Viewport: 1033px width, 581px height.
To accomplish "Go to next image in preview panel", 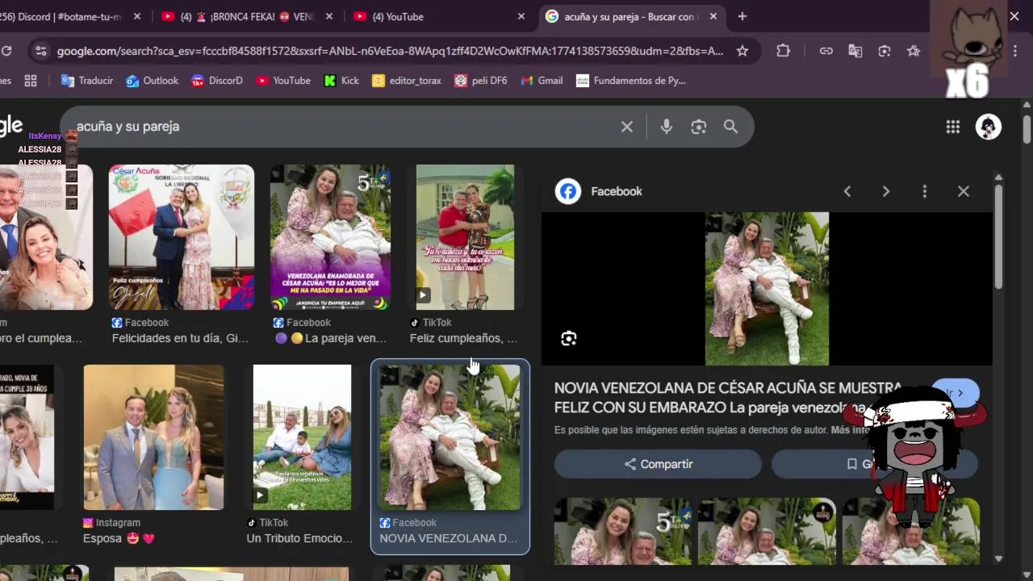I will click(x=886, y=191).
